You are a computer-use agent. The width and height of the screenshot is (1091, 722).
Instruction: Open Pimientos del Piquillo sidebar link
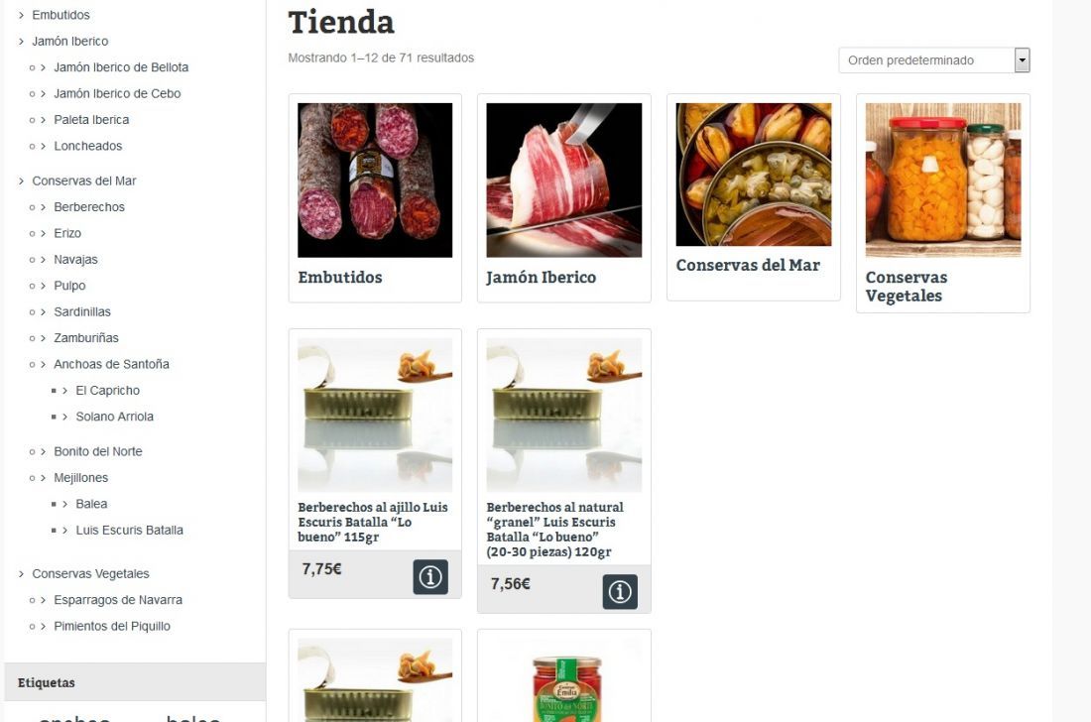pos(112,626)
